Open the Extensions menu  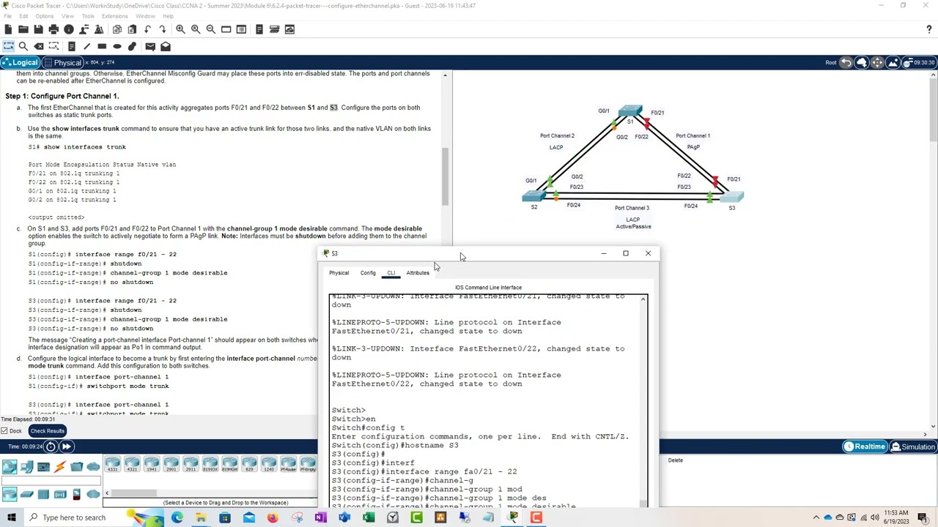point(114,16)
